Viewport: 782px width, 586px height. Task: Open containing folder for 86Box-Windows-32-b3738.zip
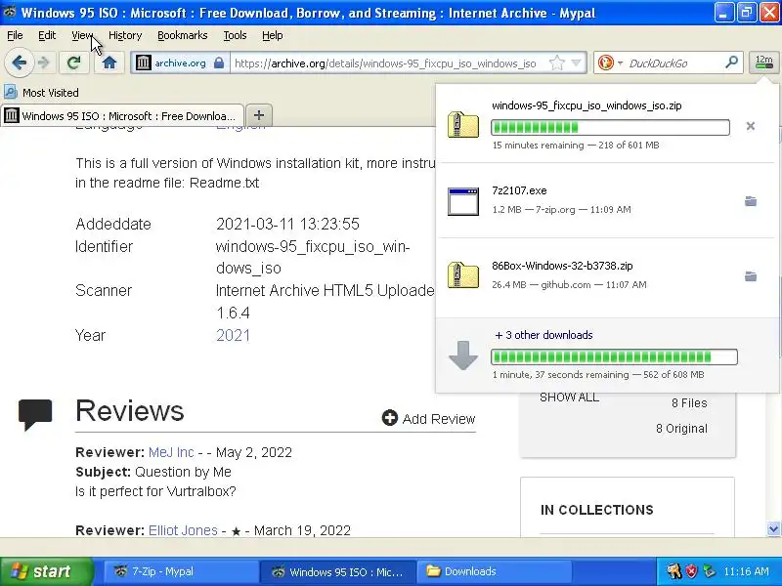click(750, 276)
